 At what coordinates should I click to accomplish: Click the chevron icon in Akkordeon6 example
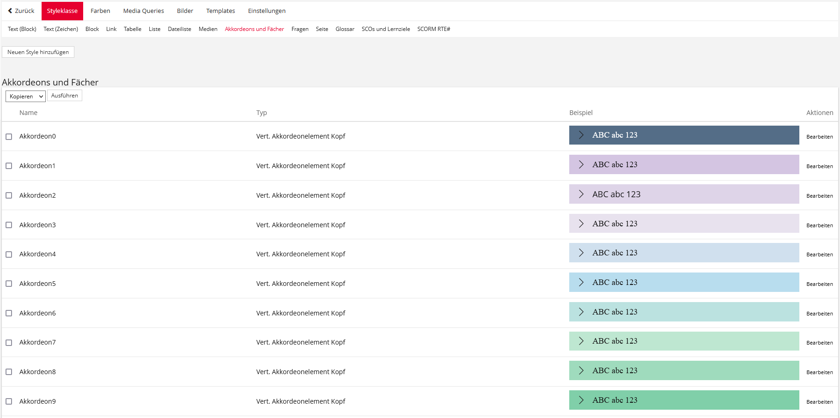click(x=581, y=312)
